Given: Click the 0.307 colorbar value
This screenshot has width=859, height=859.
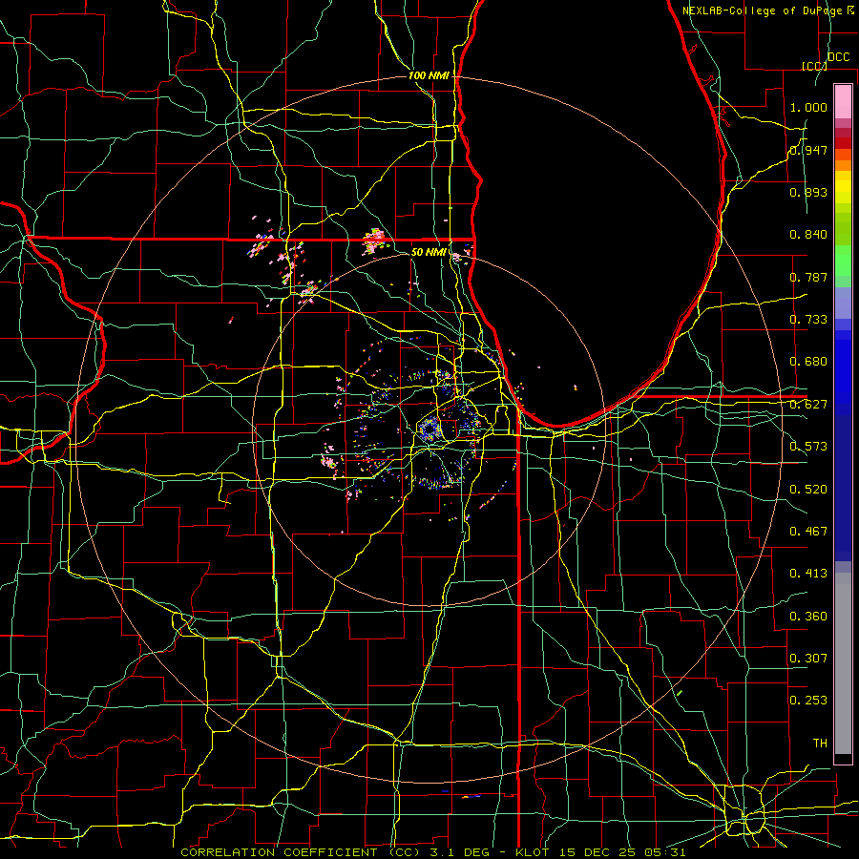Looking at the screenshot, I should [x=808, y=659].
